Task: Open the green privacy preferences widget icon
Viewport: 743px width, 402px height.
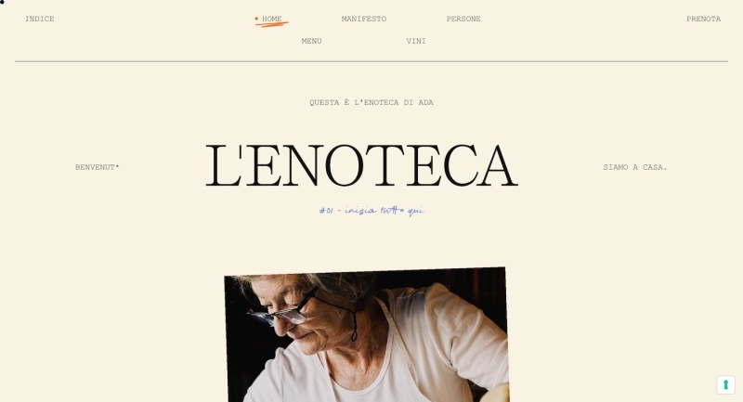Action: point(725,384)
